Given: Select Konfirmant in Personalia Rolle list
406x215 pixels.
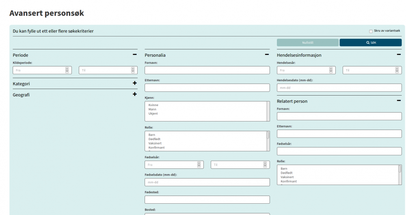Looking at the screenshot, I should 156,148.
